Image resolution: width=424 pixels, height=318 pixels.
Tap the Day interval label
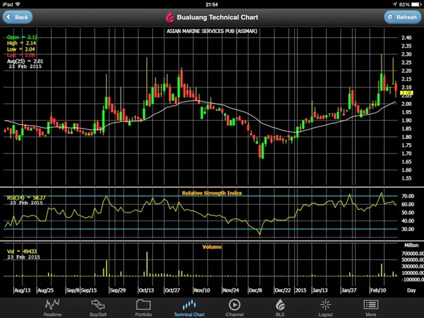pyautogui.click(x=411, y=290)
